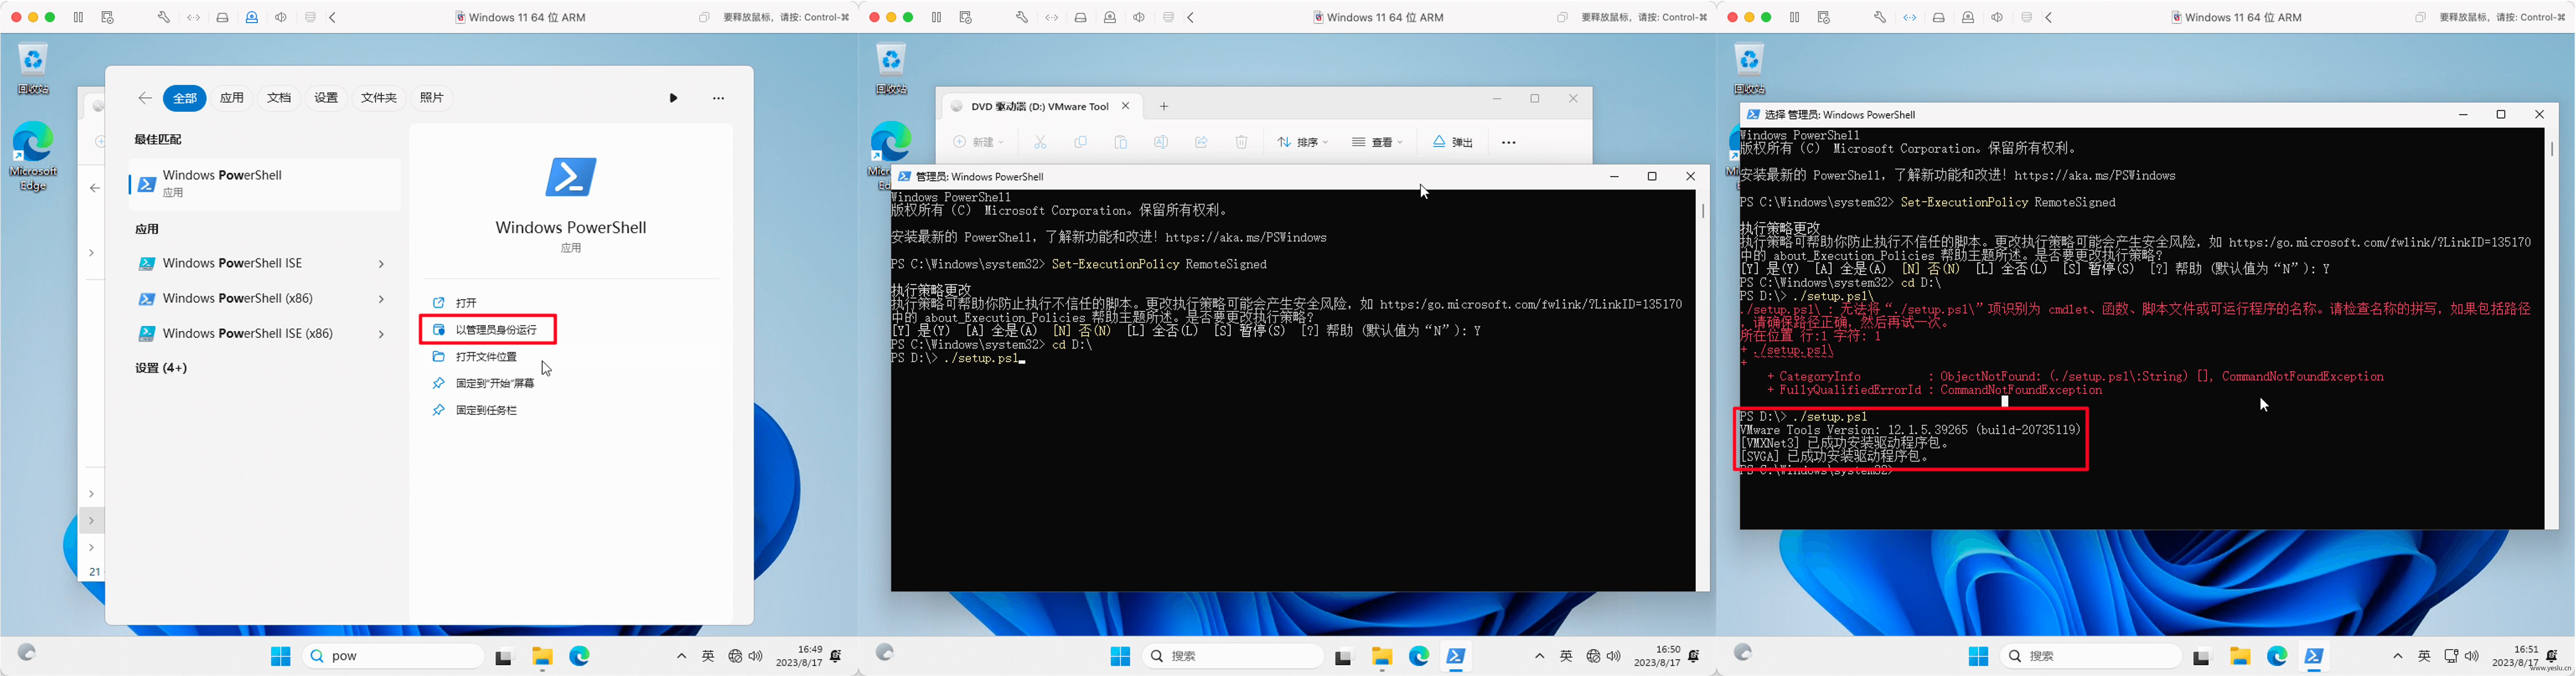Expand Windows PowerShell (x86) result chevron
This screenshot has width=2576, height=676.
[x=381, y=299]
